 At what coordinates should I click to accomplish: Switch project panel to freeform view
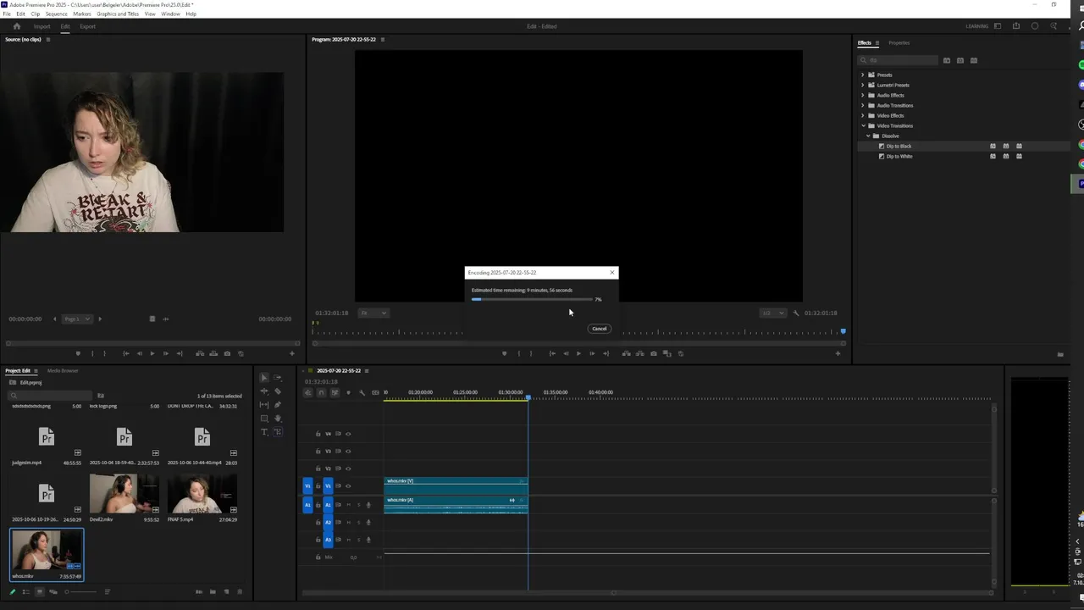pos(53,591)
